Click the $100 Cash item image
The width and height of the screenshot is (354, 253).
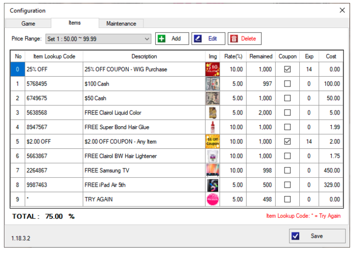(212, 84)
